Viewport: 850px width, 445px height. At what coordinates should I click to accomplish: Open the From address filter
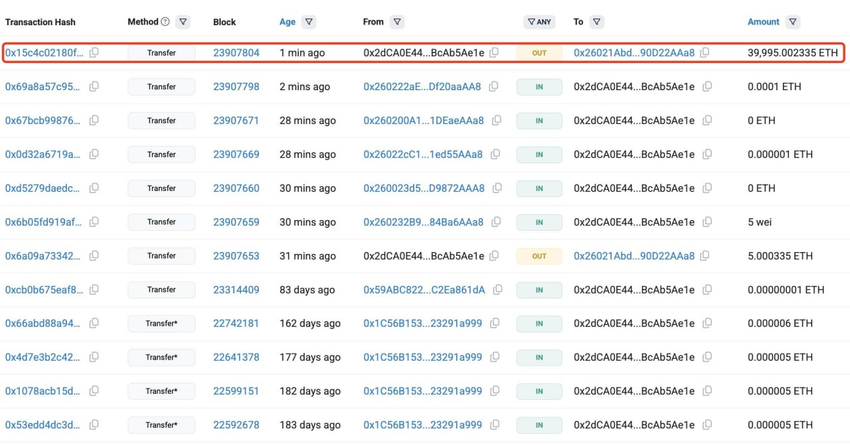[x=396, y=22]
